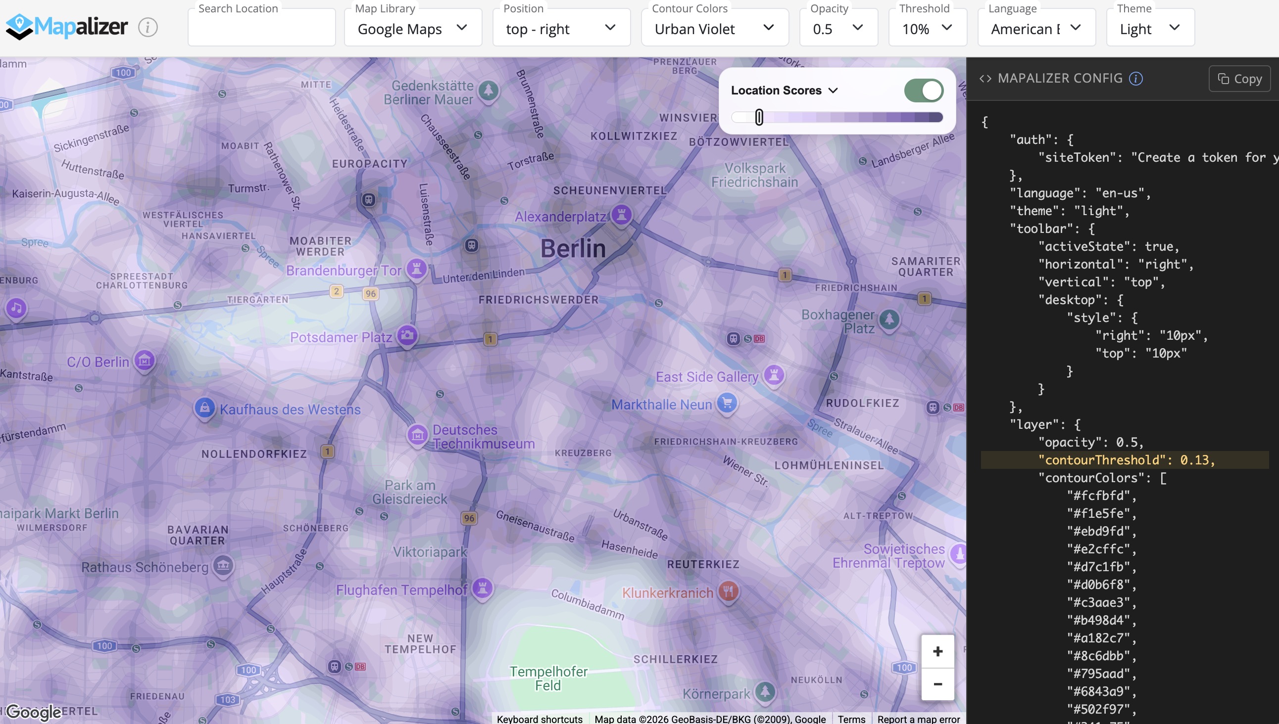Click the Deutsches Technikmuseum museum pin
The width and height of the screenshot is (1279, 724).
418,436
